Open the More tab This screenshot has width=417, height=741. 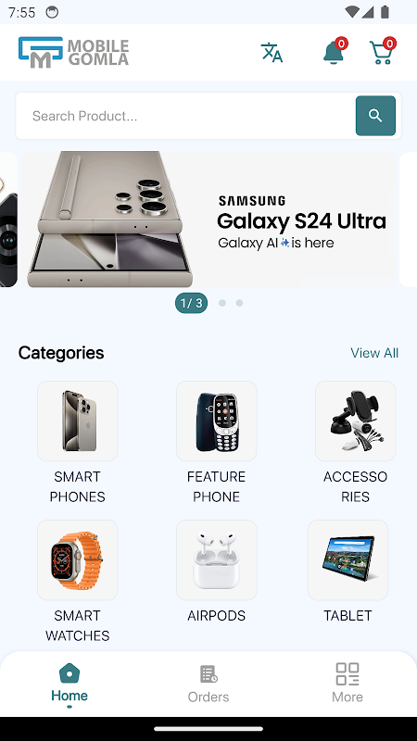pyautogui.click(x=347, y=684)
